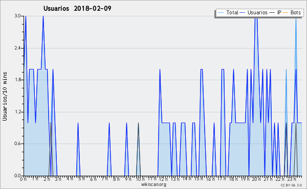Click the CC BY-SA 3.0 license text
Viewport: 307px width, 189px height.
[x=291, y=185]
